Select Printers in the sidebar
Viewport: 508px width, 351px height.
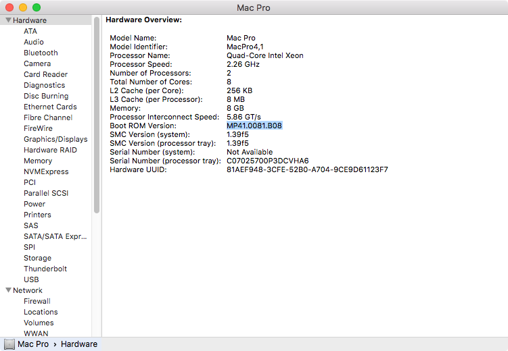click(x=37, y=215)
